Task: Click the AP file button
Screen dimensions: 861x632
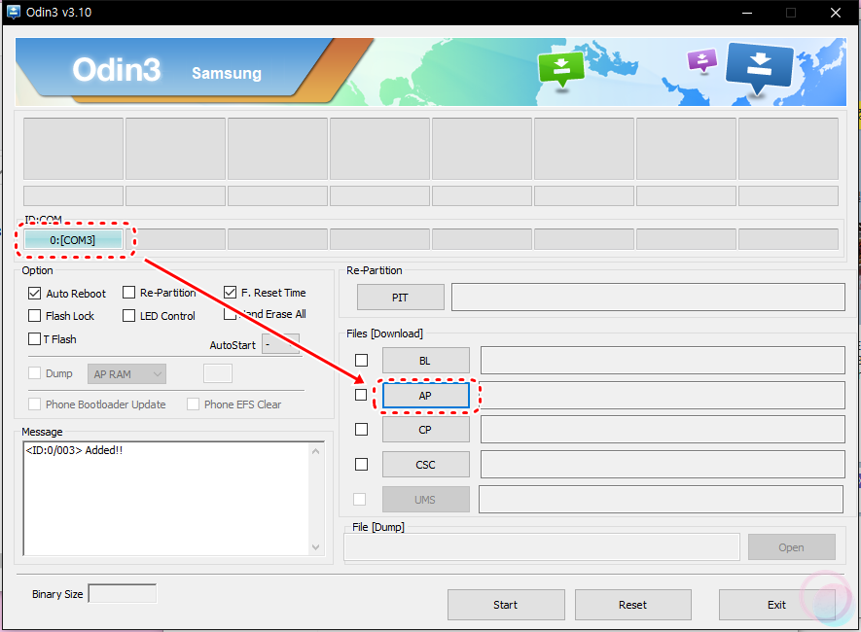Action: 425,396
